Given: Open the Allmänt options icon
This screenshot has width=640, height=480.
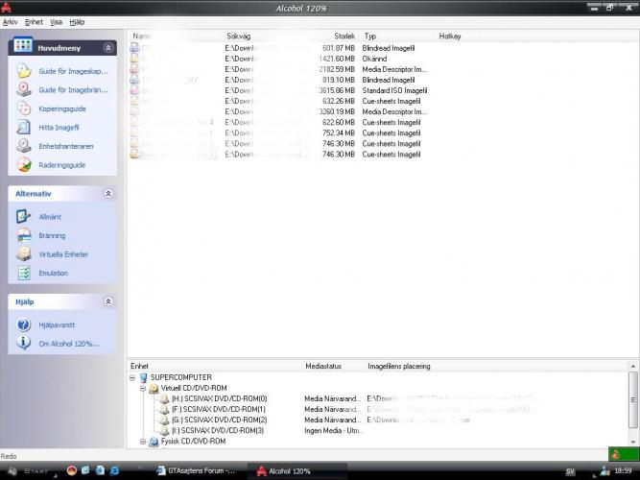Looking at the screenshot, I should click(x=24, y=217).
